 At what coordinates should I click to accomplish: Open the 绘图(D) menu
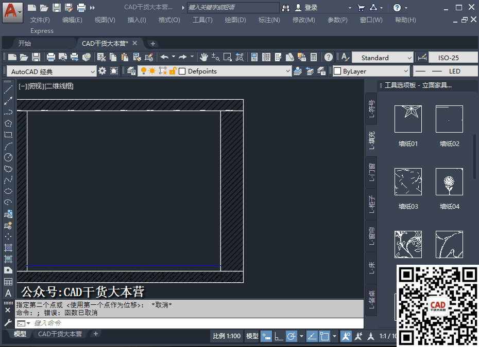tap(235, 20)
